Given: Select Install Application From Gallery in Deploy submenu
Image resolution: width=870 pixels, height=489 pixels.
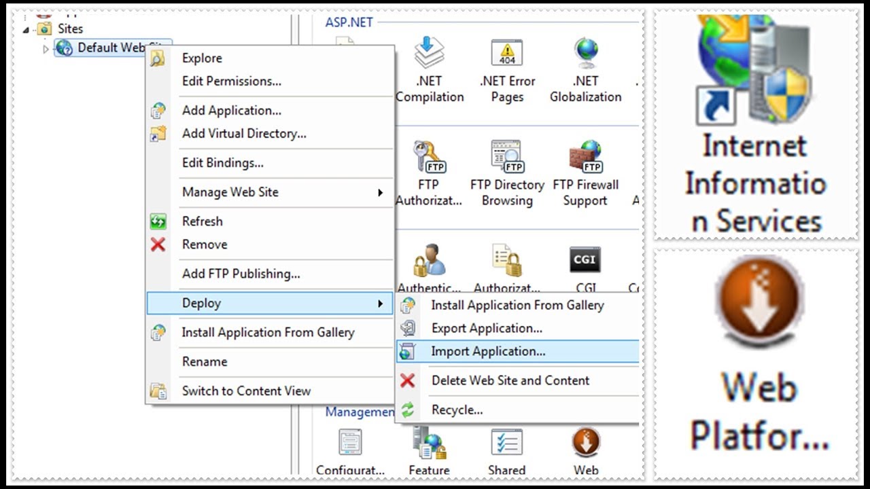Looking at the screenshot, I should (x=518, y=306).
